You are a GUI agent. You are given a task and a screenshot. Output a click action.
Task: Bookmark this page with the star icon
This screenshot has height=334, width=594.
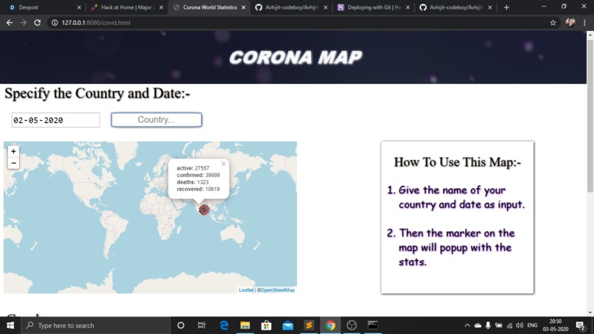pyautogui.click(x=553, y=23)
